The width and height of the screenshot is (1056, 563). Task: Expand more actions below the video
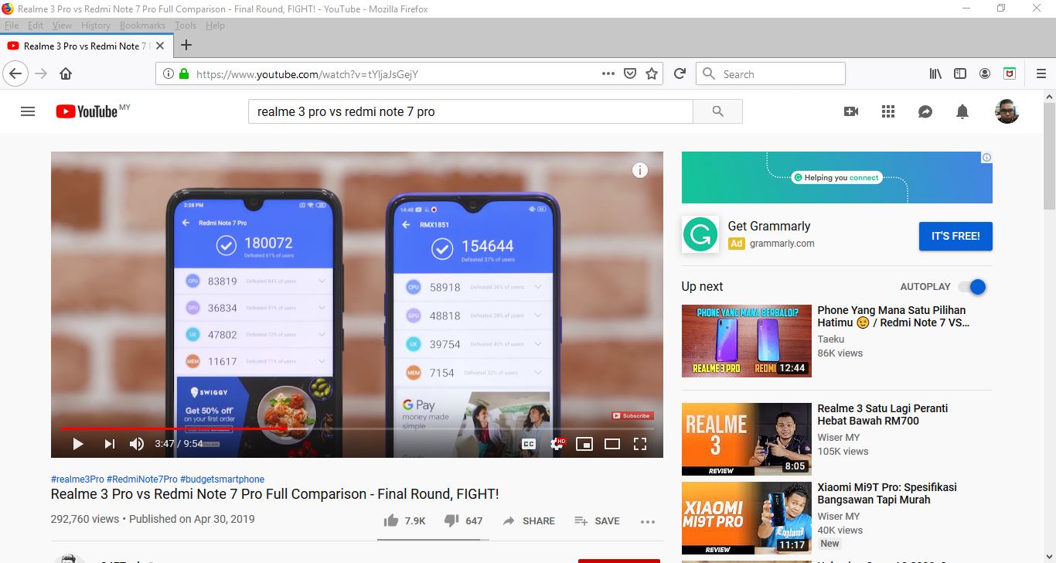[648, 521]
